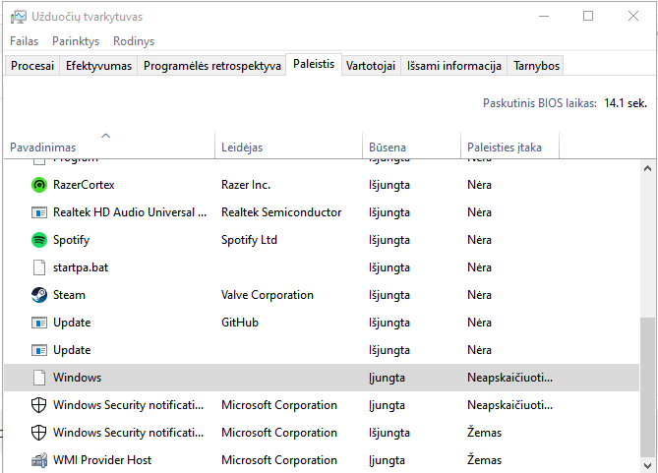658x473 pixels.
Task: Click the shield icon of enabled Windows Security
Action: coord(39,405)
